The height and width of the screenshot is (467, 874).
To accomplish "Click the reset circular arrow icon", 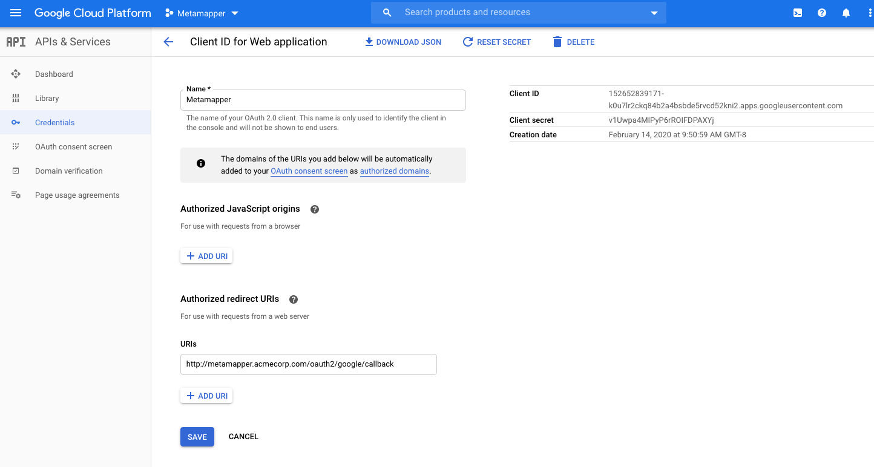I will click(467, 42).
